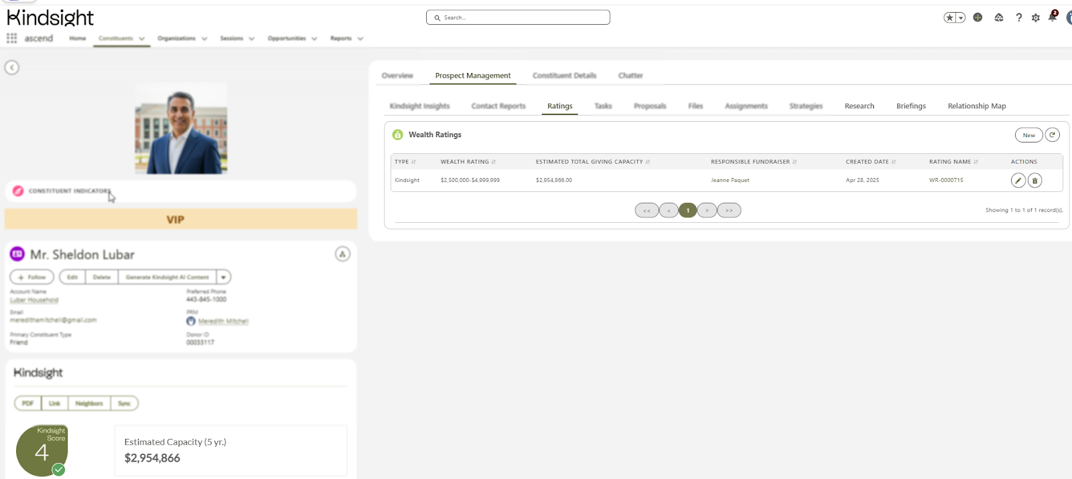
Task: Sort by Estimated Total Giving Capacity icon
Action: coord(648,162)
